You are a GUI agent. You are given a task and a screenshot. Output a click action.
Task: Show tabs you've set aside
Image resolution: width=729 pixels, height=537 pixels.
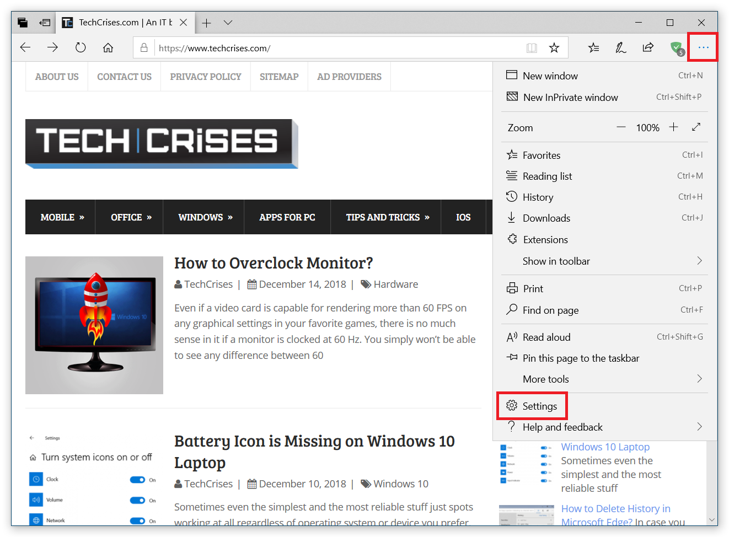(23, 23)
